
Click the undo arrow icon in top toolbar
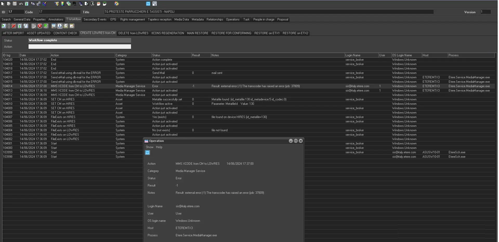pos(21,4)
